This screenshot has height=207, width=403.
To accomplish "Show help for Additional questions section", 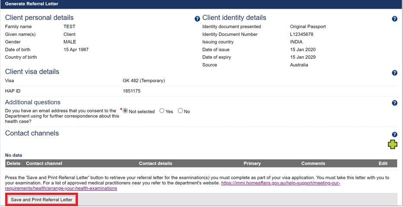I will pos(394,103).
